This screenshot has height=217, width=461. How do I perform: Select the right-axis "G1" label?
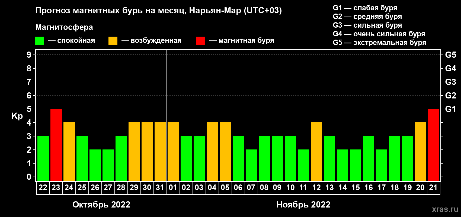451,109
